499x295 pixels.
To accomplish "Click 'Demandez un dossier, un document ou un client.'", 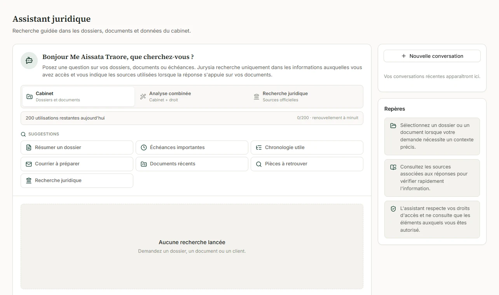I will click(x=192, y=251).
